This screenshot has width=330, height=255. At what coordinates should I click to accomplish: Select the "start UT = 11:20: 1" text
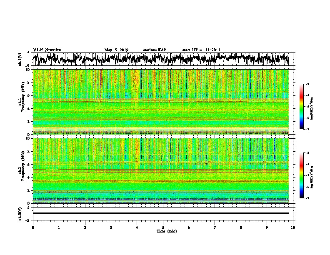coord(201,50)
